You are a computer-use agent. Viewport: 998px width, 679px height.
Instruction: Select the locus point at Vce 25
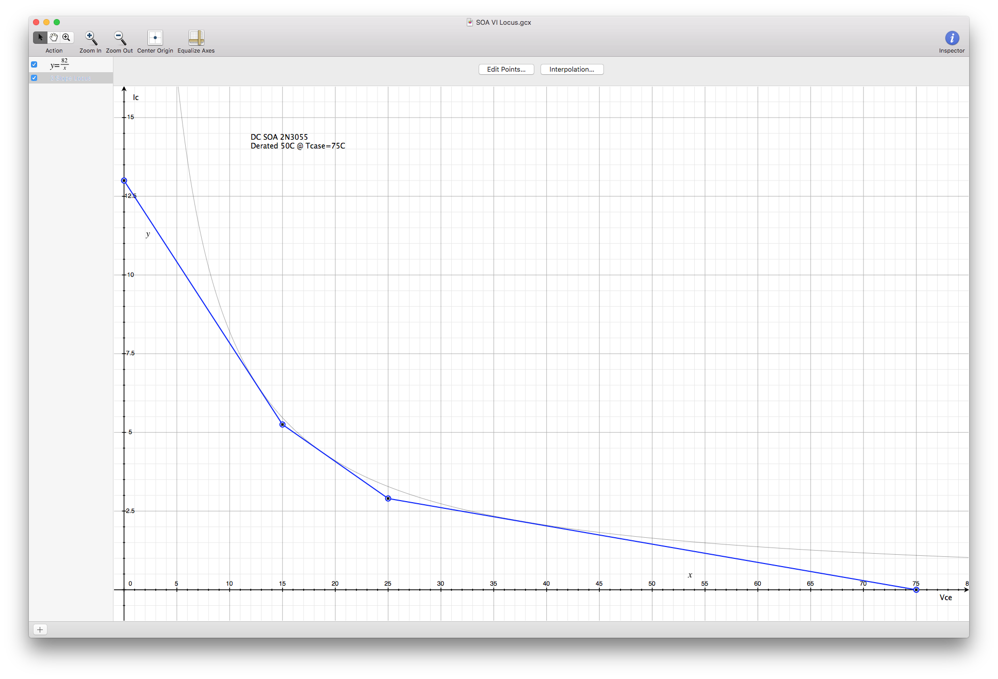[388, 499]
